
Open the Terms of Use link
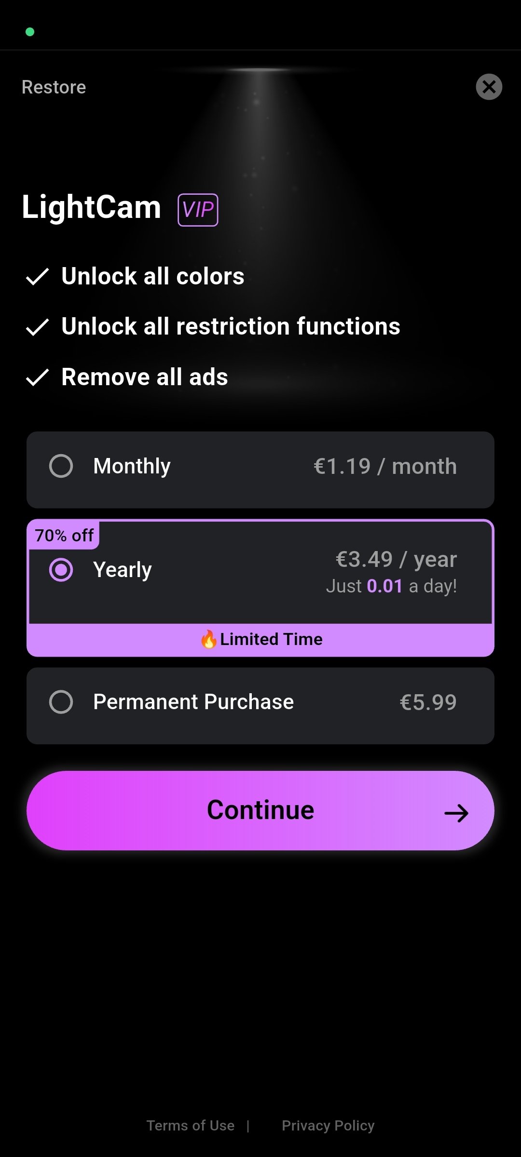191,1126
